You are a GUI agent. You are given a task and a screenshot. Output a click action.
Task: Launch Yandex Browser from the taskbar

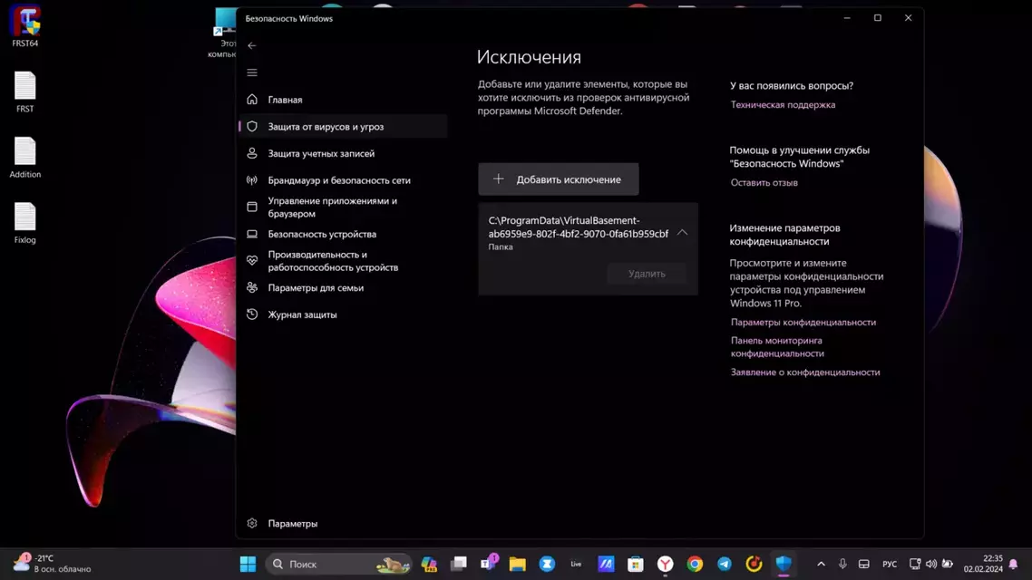[666, 565]
